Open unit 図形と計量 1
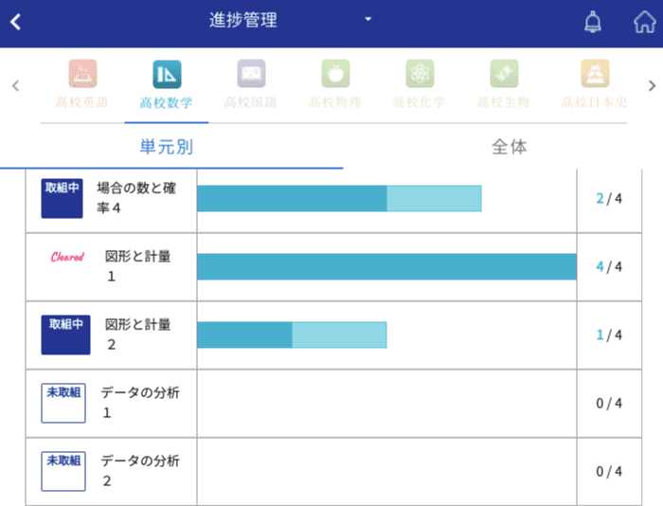663x506 pixels. coord(137,266)
